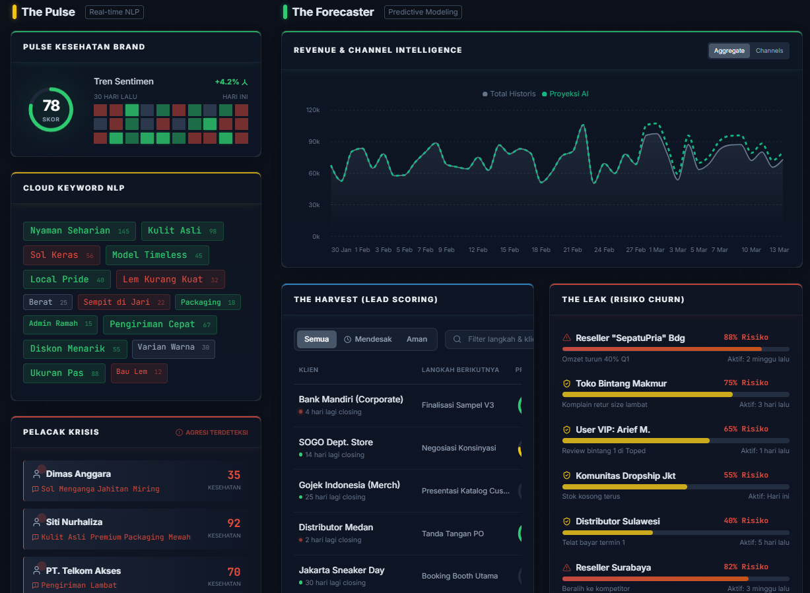Click the alert icon next to Agresi Terdeteksi
The width and height of the screenshot is (810, 593).
click(x=179, y=433)
